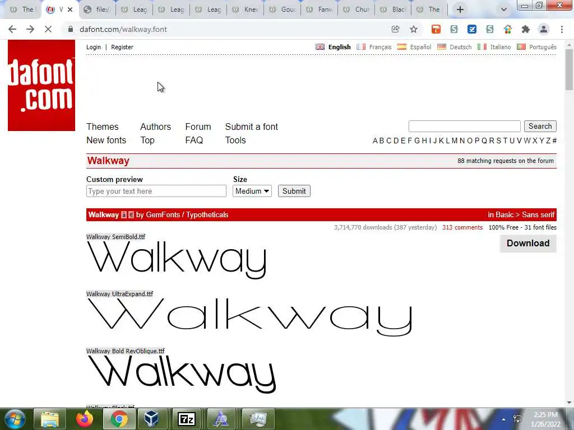
Task: Click the Euro icon next to Walkway
Action: click(131, 215)
